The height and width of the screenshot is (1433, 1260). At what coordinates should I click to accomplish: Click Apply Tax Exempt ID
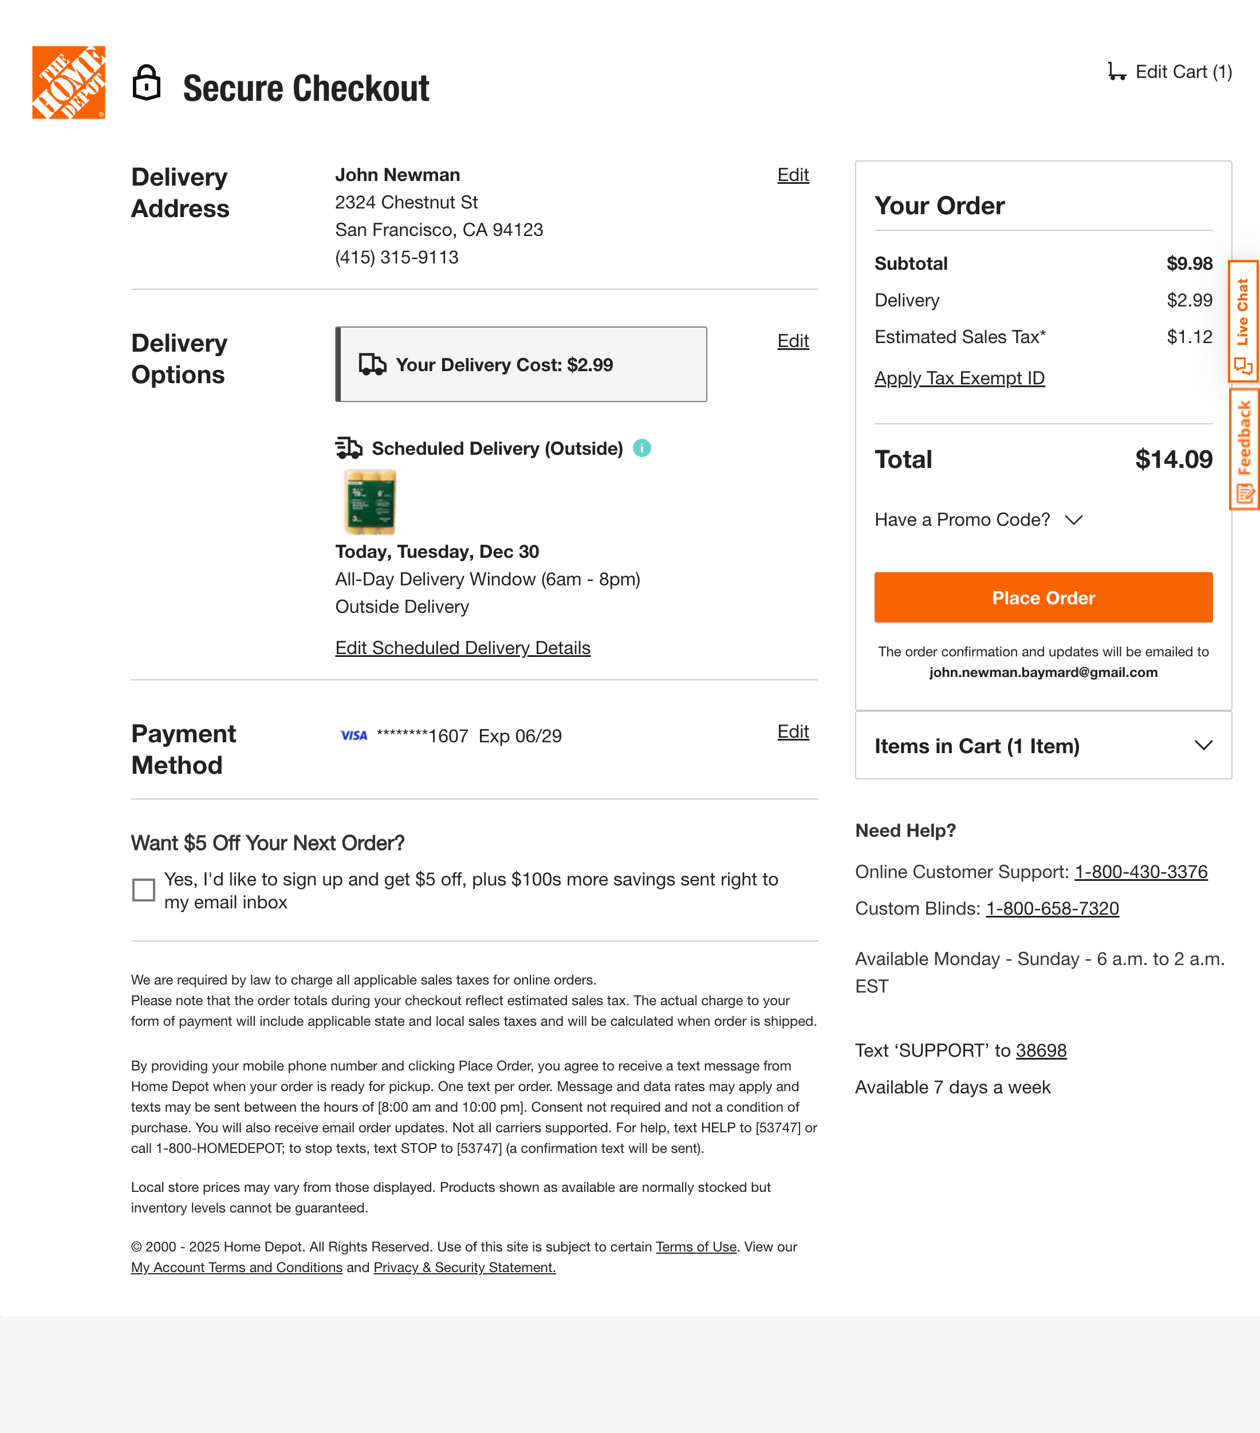[959, 378]
